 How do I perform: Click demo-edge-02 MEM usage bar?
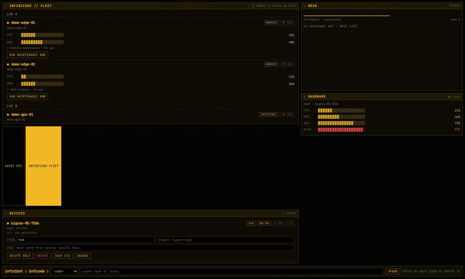click(42, 84)
